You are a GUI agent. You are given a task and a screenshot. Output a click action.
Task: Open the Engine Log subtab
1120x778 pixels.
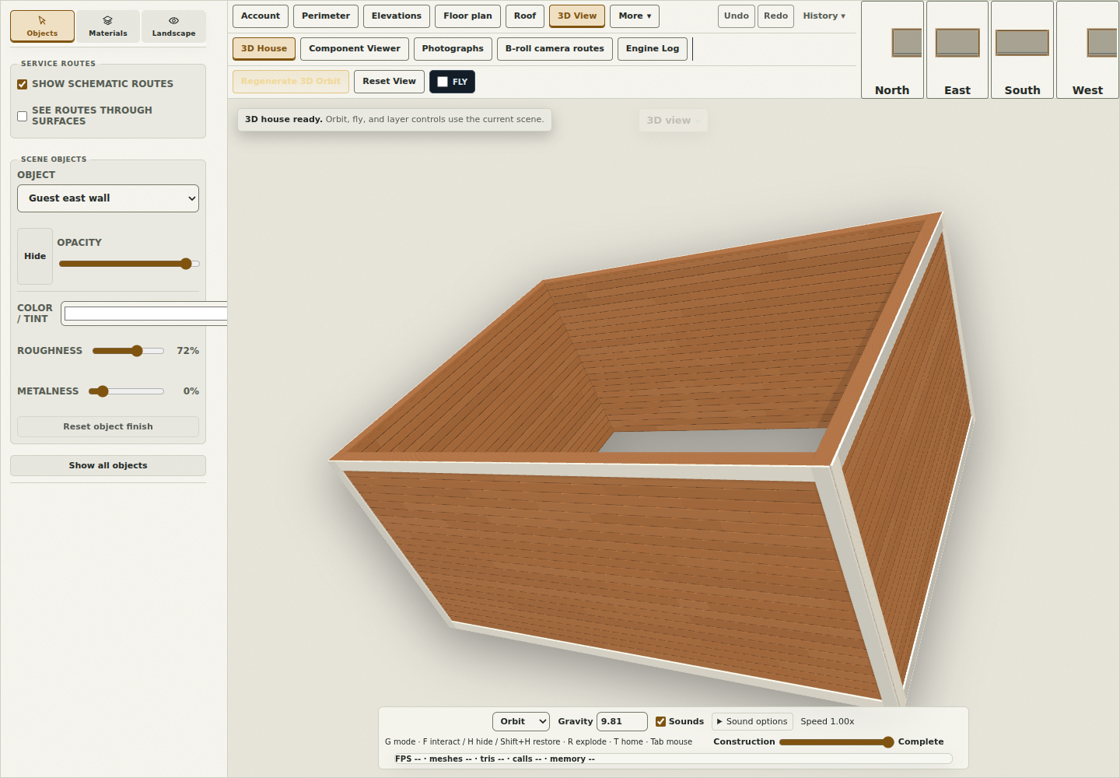[x=653, y=49]
